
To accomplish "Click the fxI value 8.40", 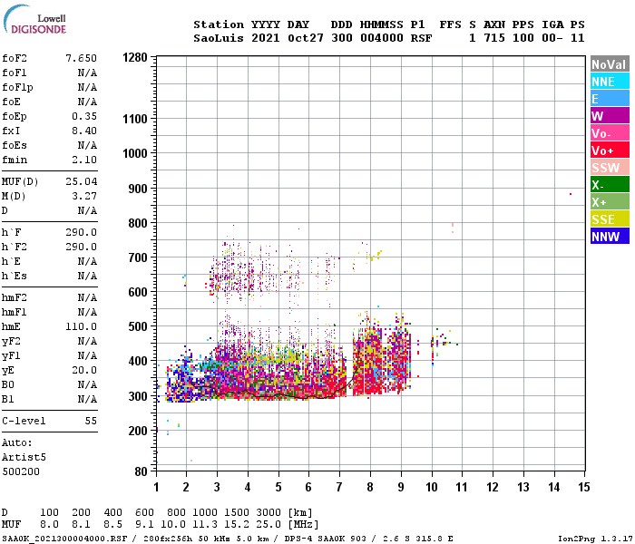I will click(84, 131).
